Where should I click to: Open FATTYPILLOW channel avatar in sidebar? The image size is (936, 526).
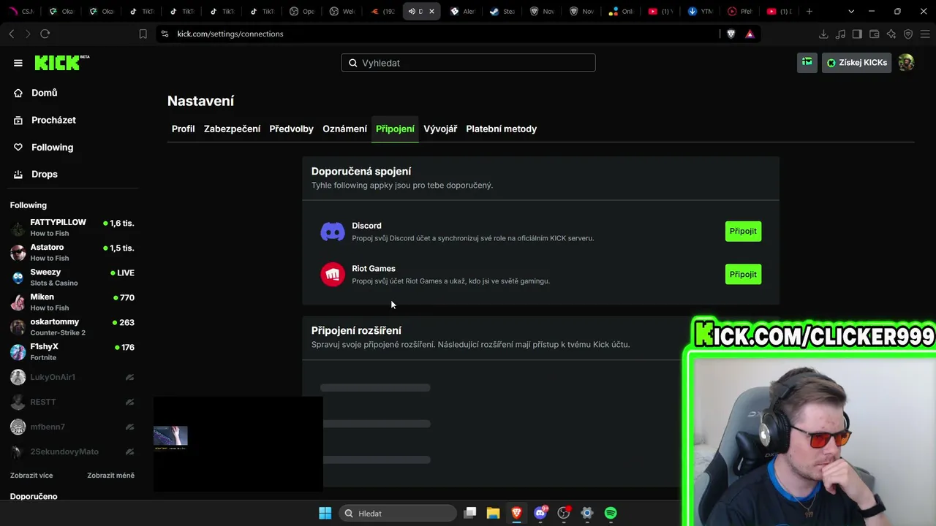tap(18, 228)
